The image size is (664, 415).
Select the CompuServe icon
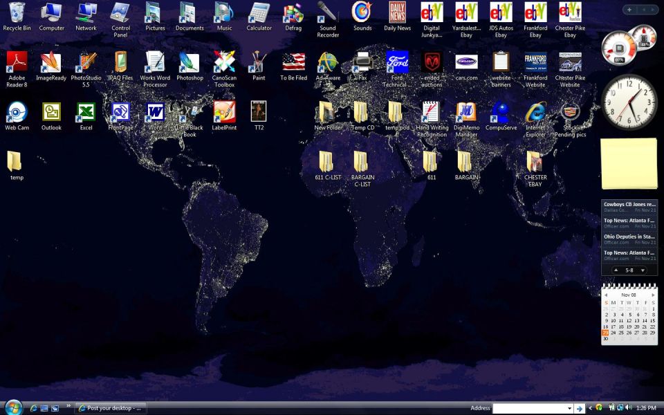501,112
